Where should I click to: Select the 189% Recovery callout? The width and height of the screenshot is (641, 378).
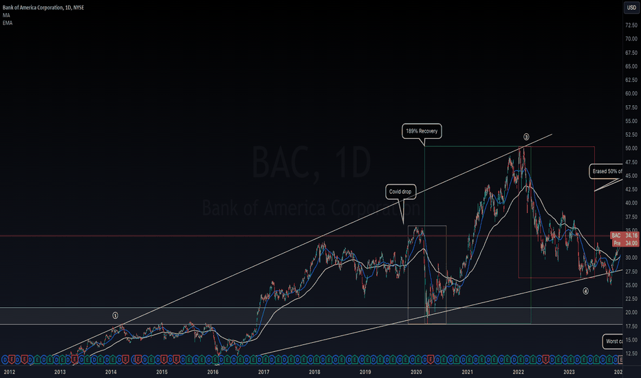click(422, 131)
